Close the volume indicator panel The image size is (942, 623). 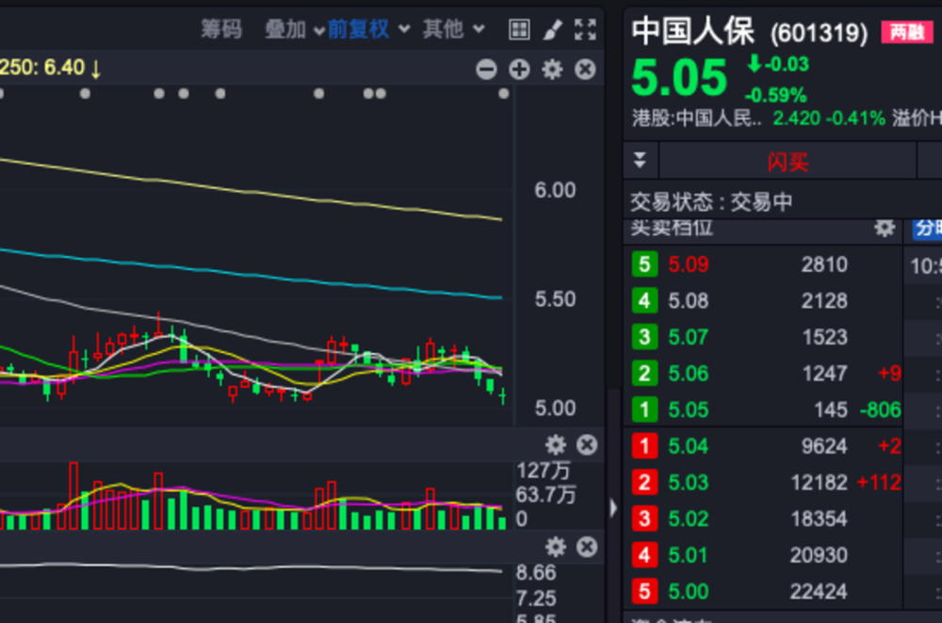[587, 445]
